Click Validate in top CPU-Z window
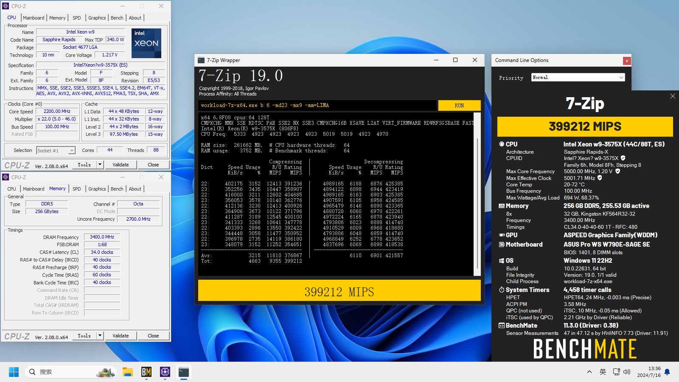The height and width of the screenshot is (382, 679). [x=121, y=165]
